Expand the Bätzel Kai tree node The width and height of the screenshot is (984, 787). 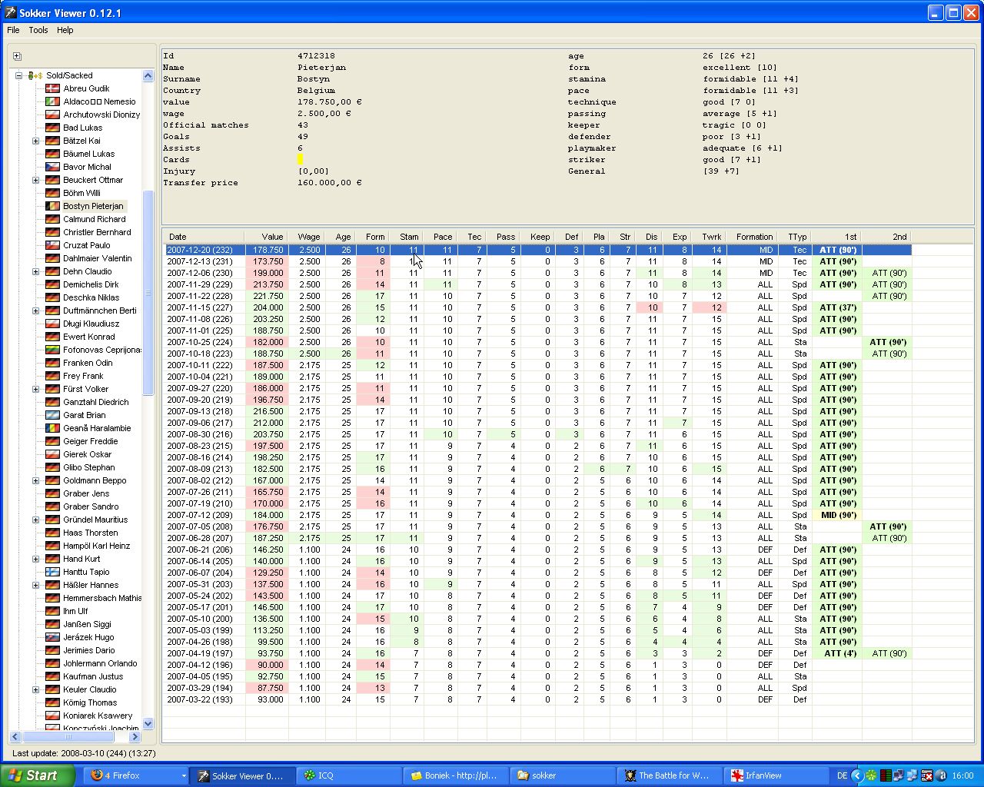(x=35, y=141)
